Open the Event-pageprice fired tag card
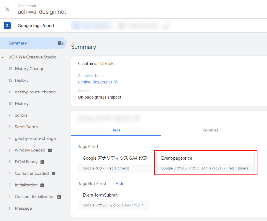Screen dimensions: 267x221 [x=205, y=163]
